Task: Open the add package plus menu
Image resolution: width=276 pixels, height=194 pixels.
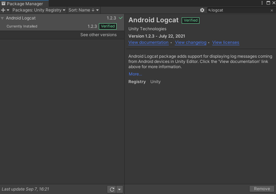Action: (5, 10)
